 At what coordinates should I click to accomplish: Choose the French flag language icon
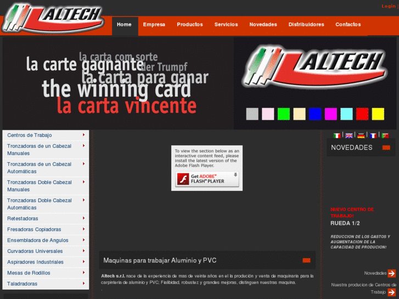(373, 136)
